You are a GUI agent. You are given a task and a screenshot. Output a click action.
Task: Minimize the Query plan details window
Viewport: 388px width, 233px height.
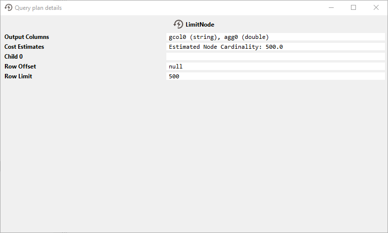331,8
